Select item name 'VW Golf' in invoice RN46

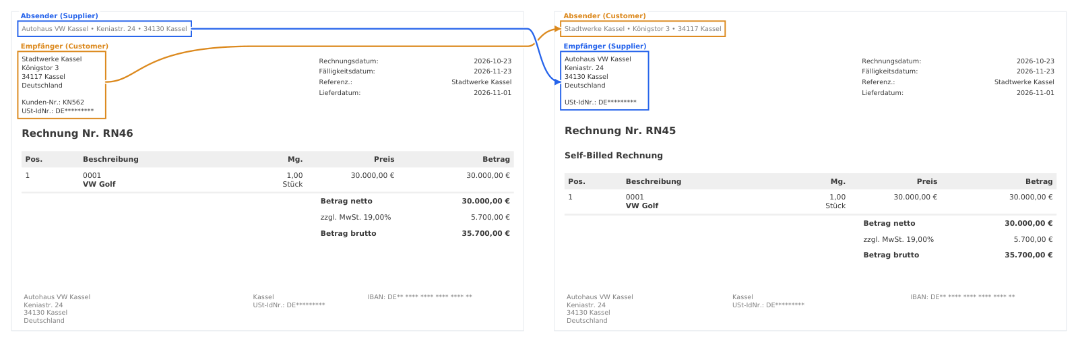point(99,185)
